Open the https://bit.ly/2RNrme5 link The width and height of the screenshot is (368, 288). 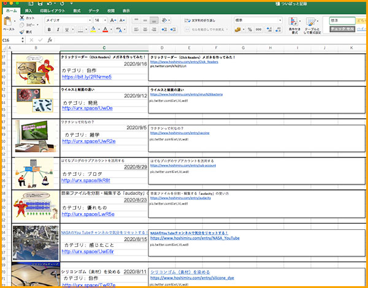(86, 77)
